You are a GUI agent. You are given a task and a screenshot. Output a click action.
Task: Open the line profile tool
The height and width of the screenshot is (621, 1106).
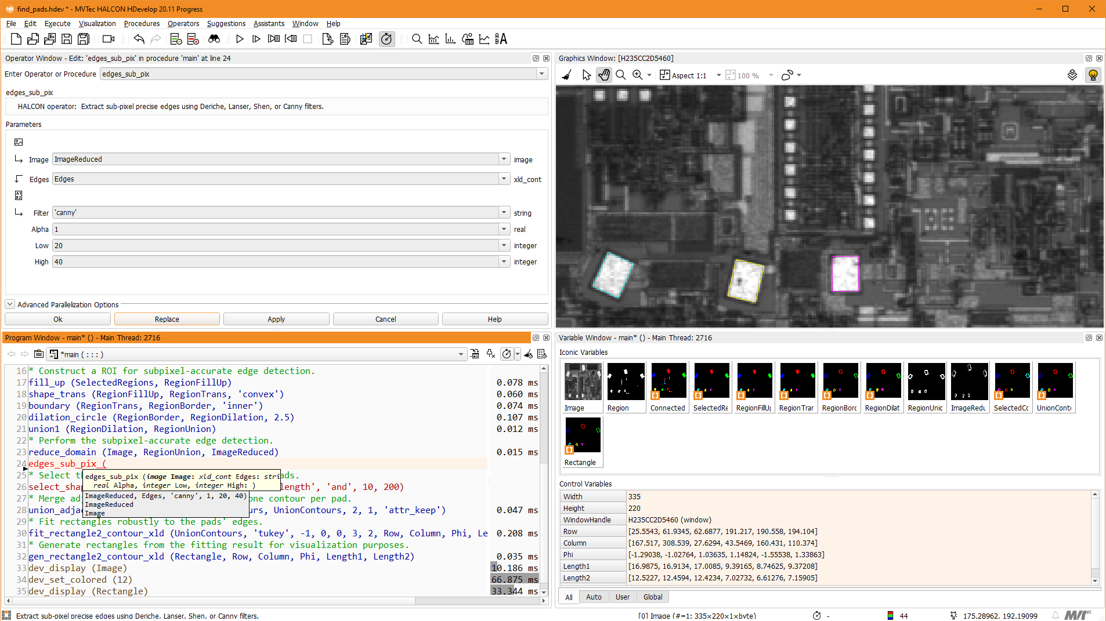(485, 39)
